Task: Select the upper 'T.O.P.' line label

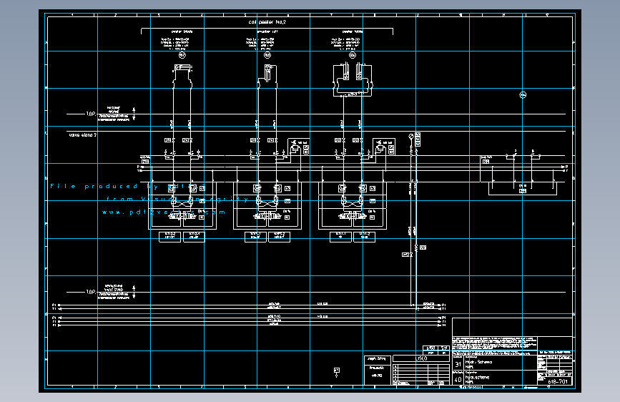Action: pyautogui.click(x=91, y=114)
